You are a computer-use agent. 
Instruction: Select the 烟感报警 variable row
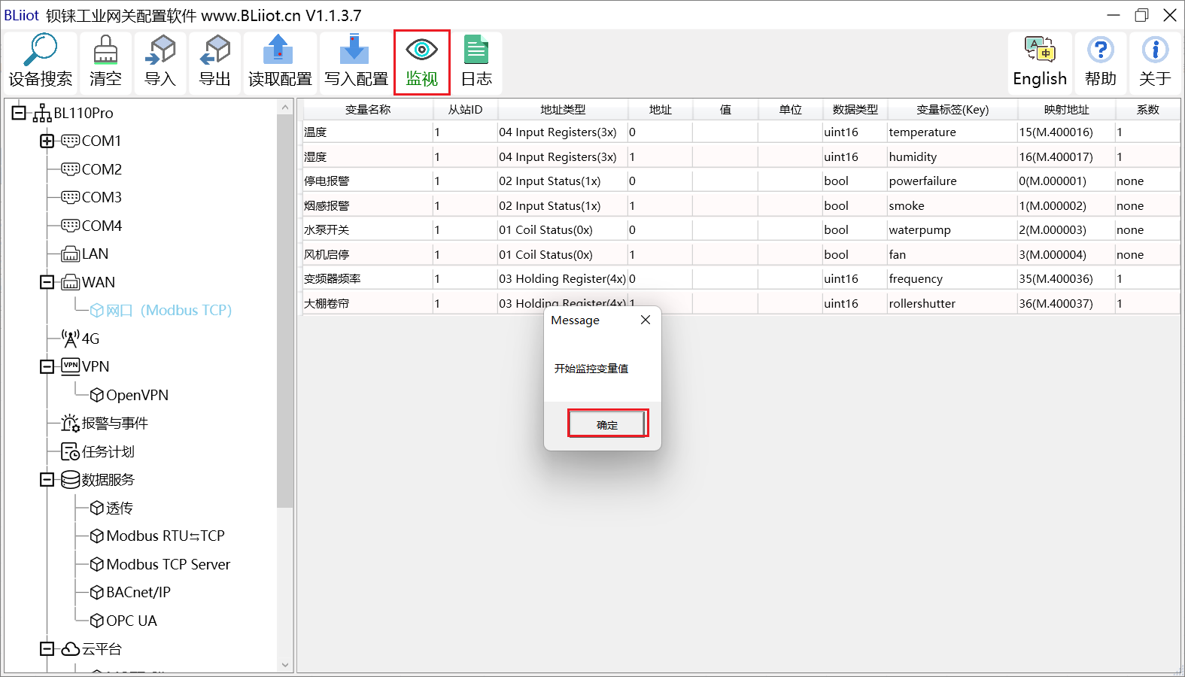[741, 205]
